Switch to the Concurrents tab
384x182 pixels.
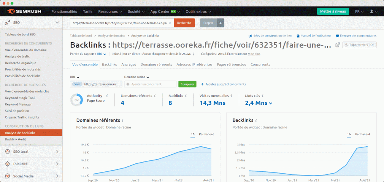(260, 65)
